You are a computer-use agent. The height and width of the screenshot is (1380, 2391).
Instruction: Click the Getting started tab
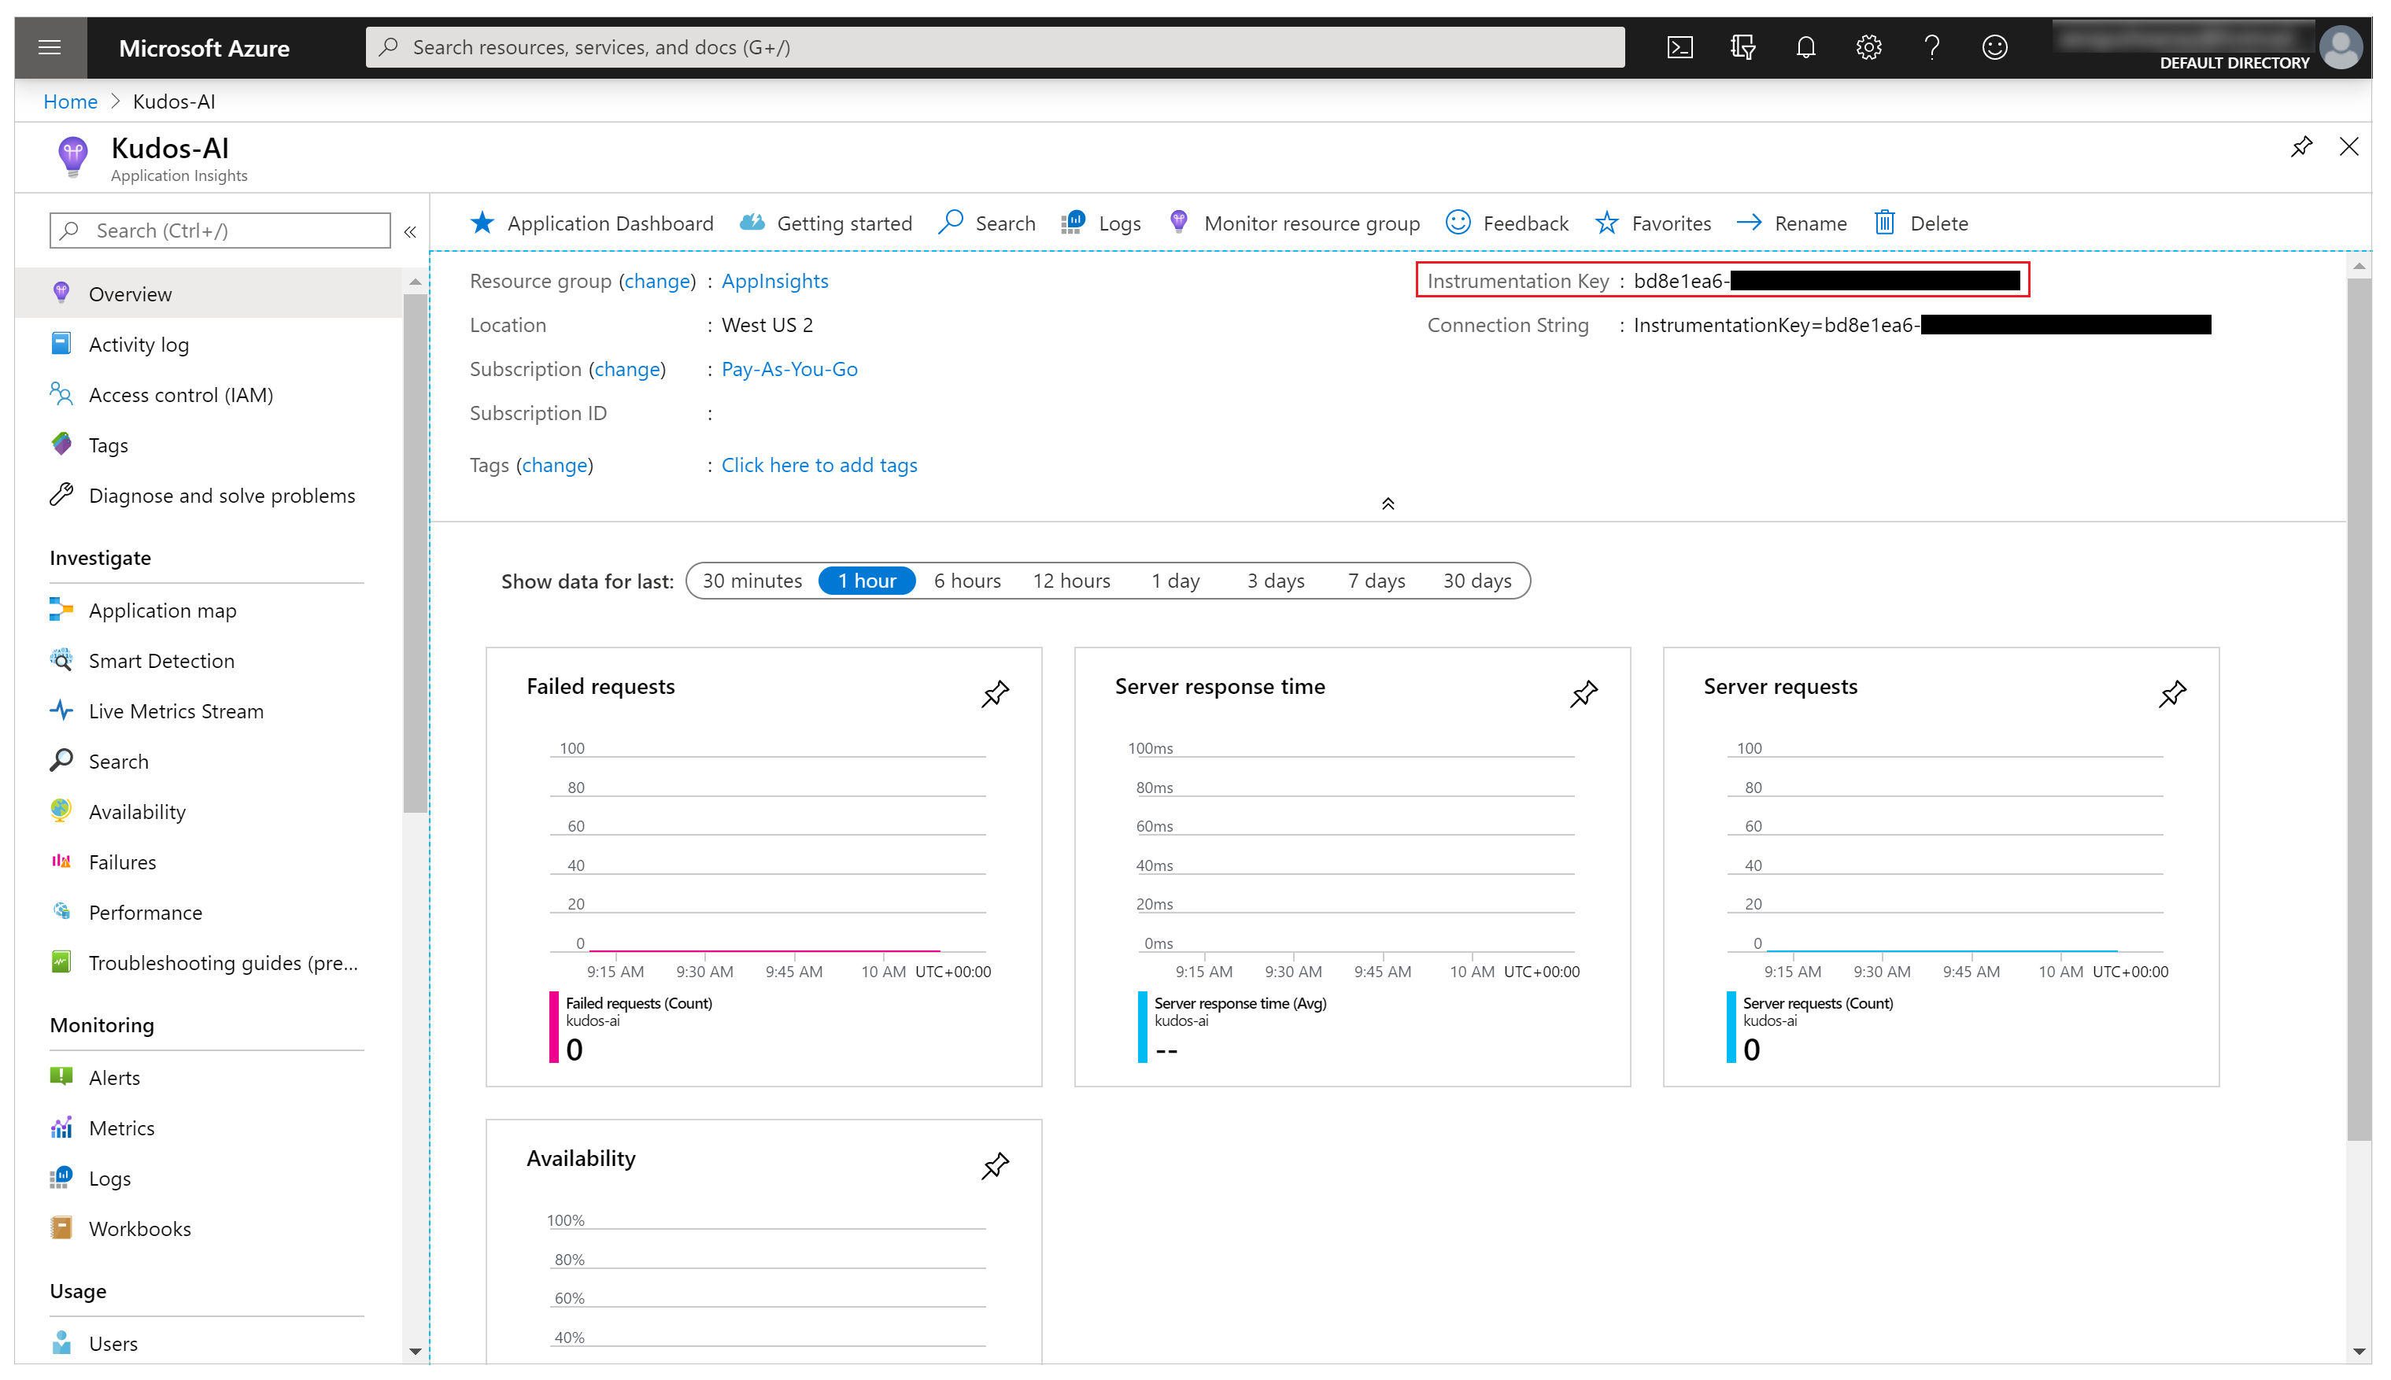(x=841, y=222)
